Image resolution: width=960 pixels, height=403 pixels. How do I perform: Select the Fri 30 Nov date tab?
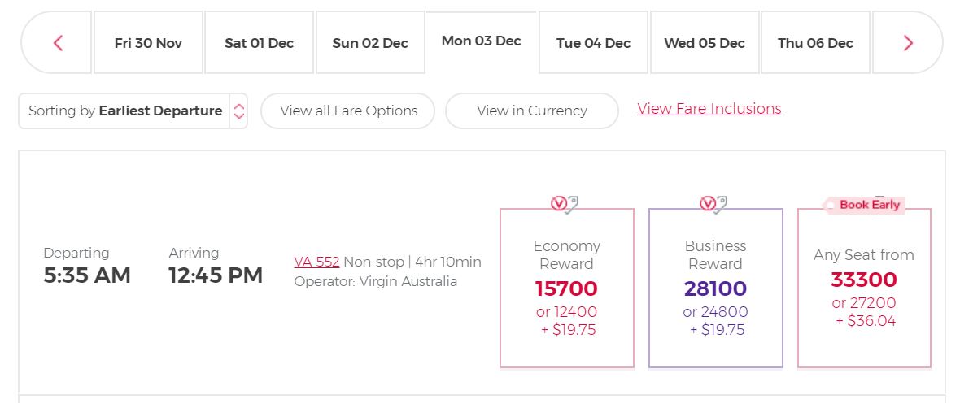coord(148,43)
